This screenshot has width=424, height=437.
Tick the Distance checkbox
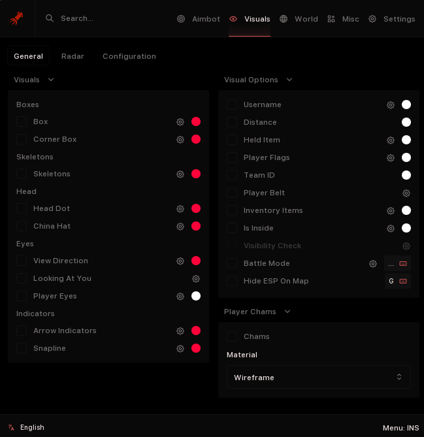tap(232, 122)
